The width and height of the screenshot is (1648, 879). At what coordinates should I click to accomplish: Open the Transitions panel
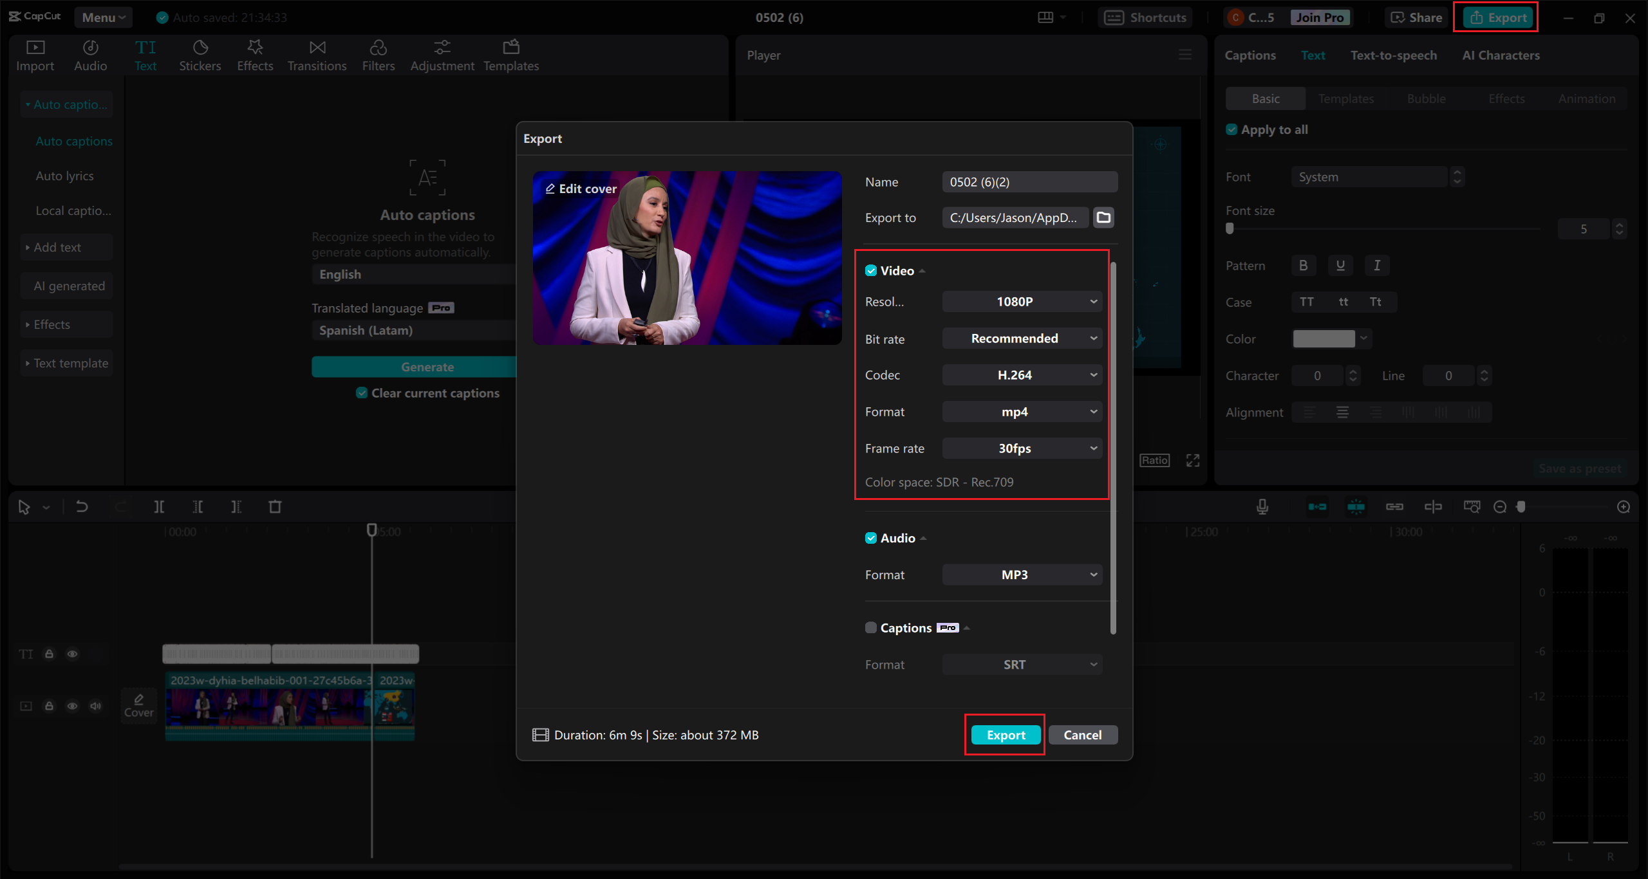(317, 55)
